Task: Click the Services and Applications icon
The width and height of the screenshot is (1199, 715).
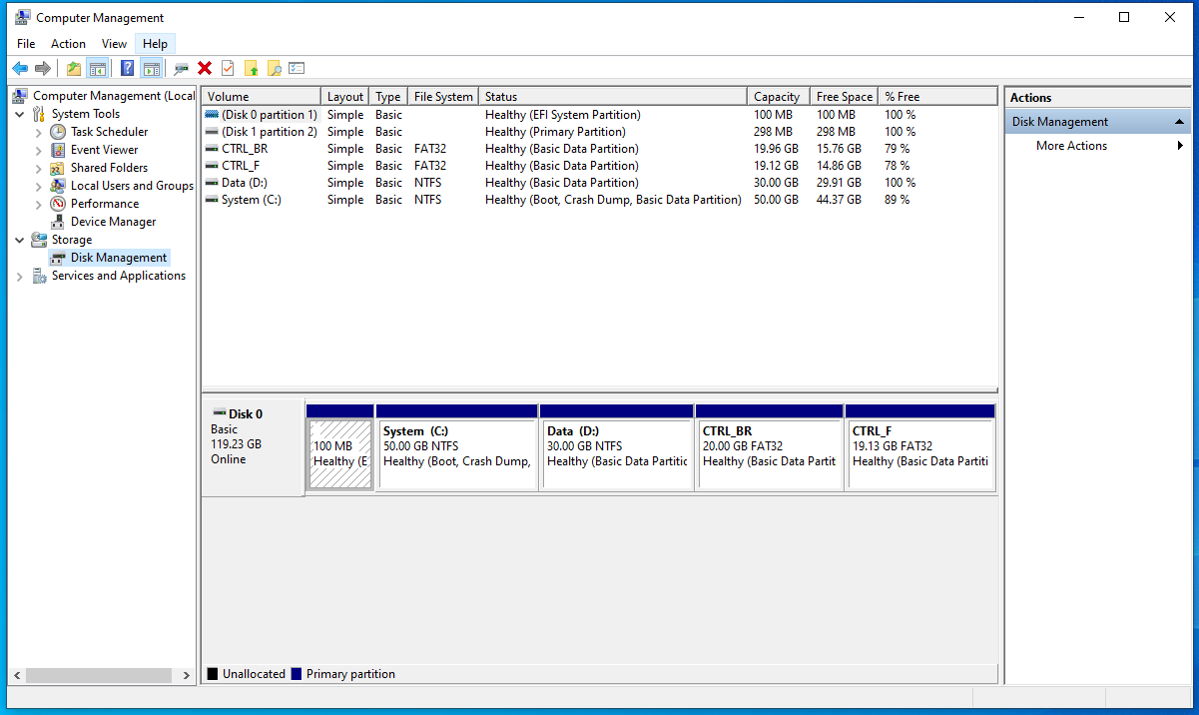Action: click(x=40, y=276)
